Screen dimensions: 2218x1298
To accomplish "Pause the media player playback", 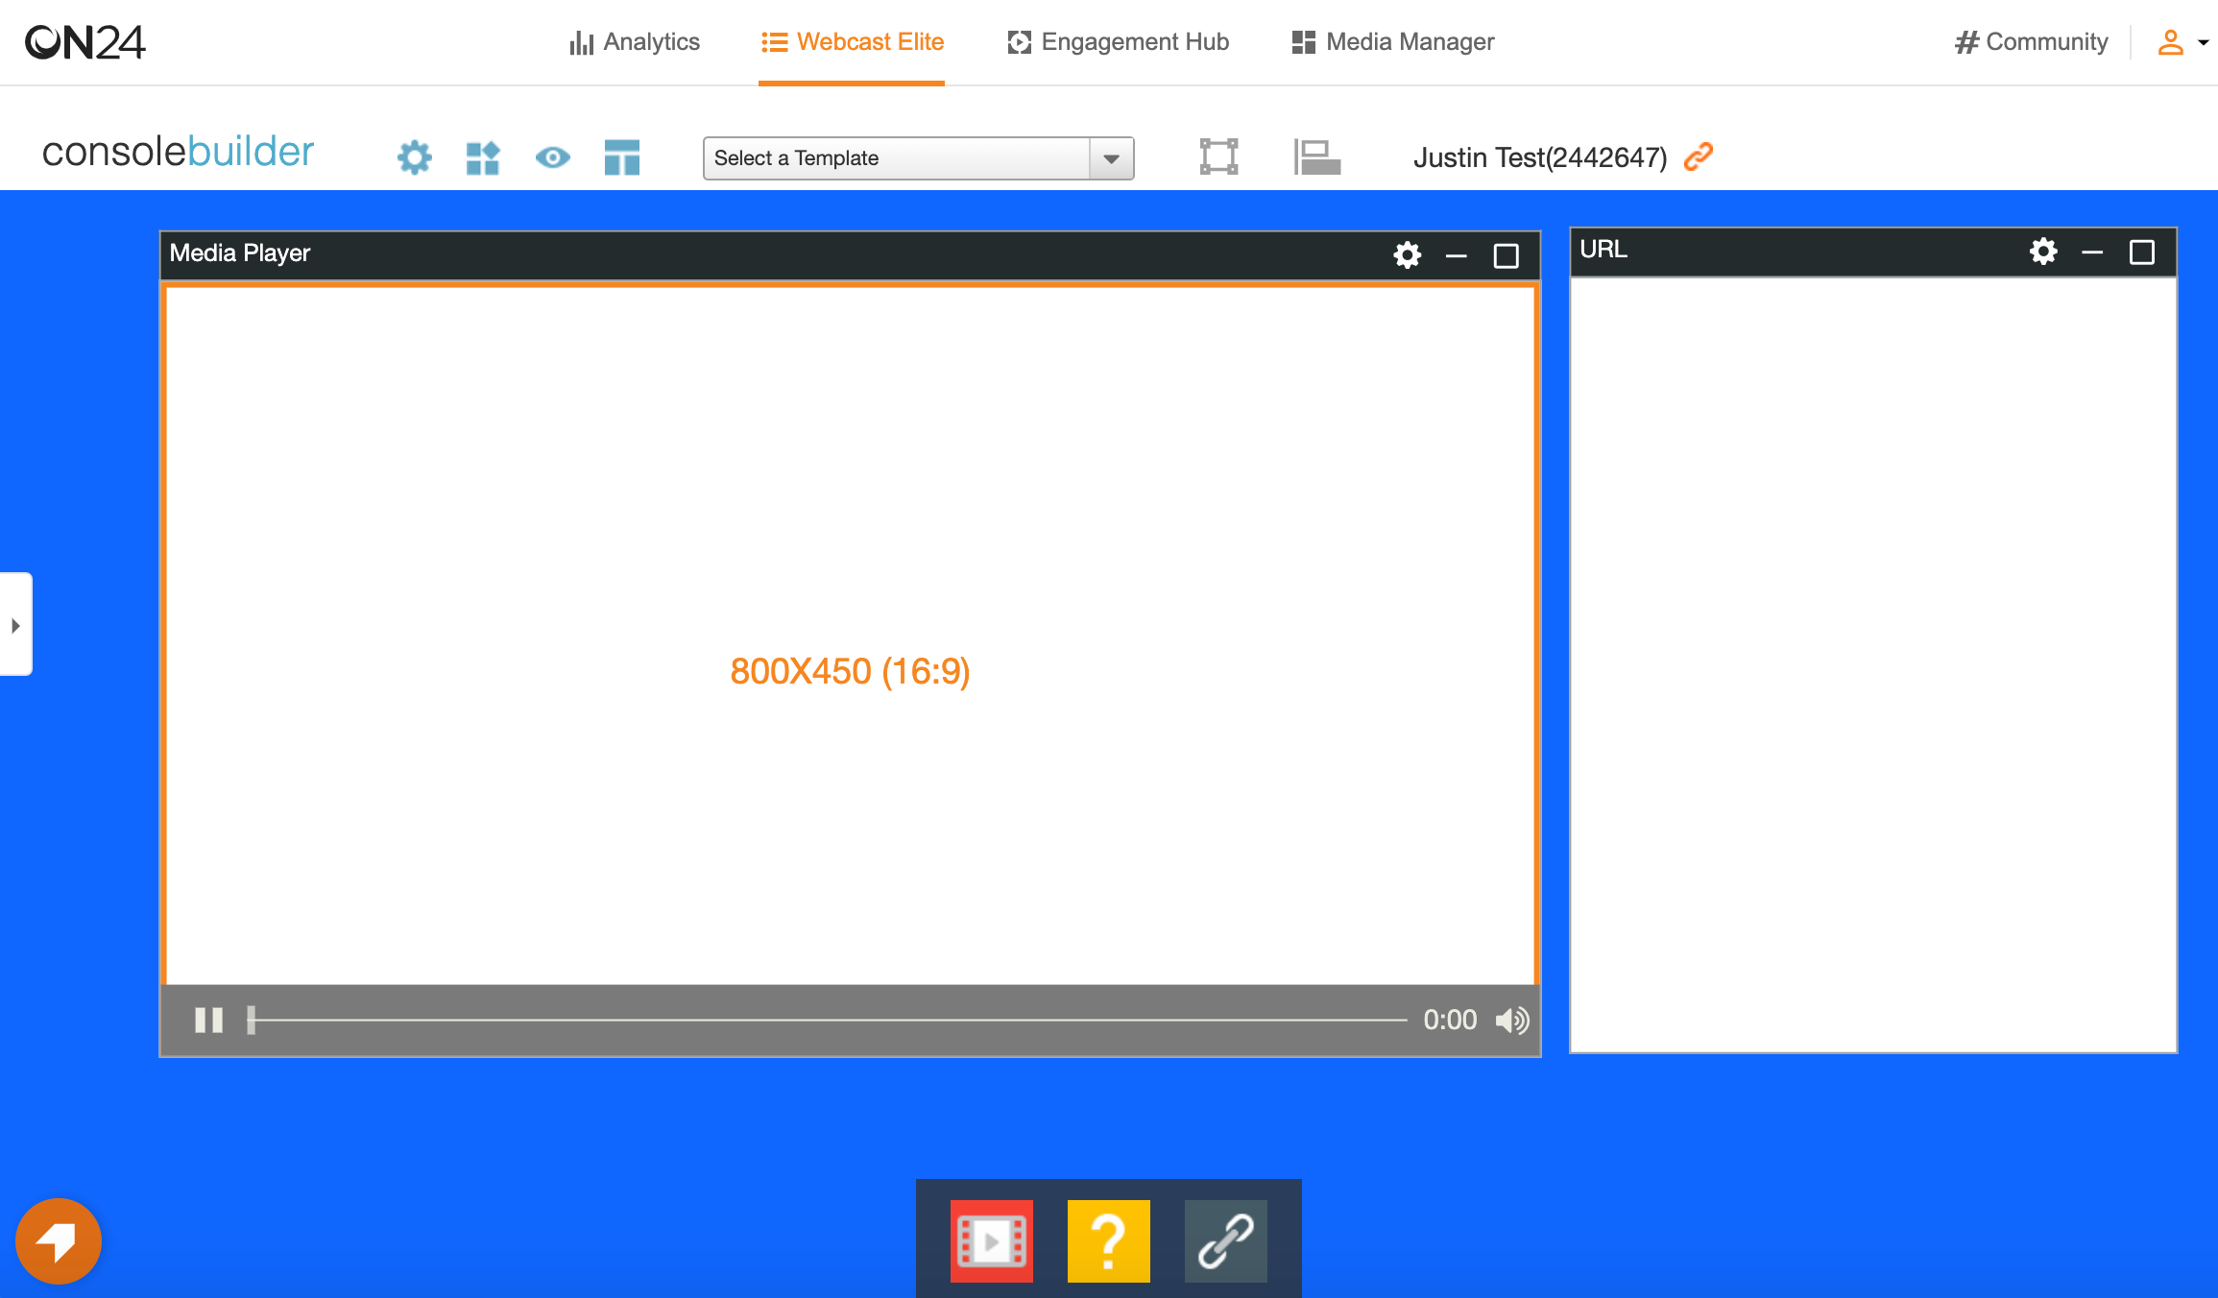I will [x=208, y=1020].
